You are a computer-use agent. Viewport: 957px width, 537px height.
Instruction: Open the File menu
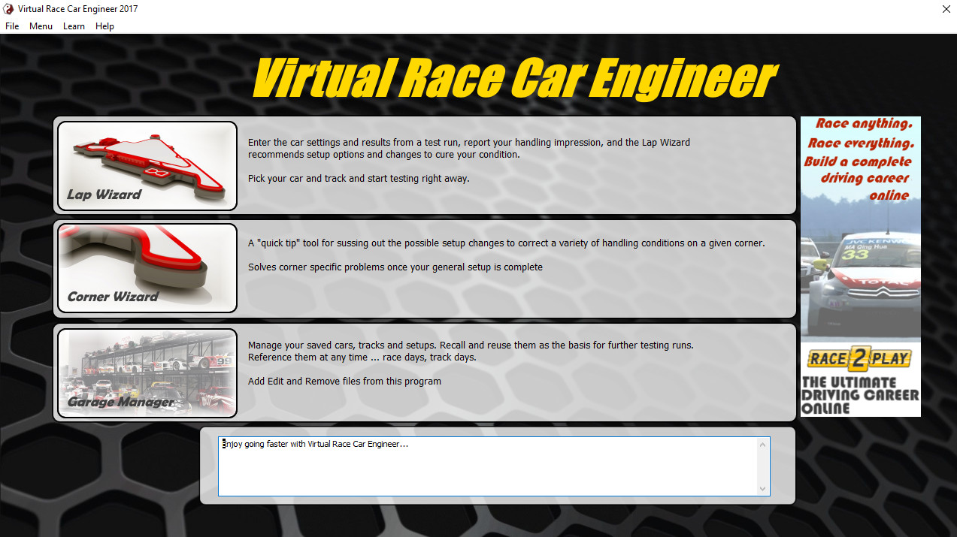12,26
